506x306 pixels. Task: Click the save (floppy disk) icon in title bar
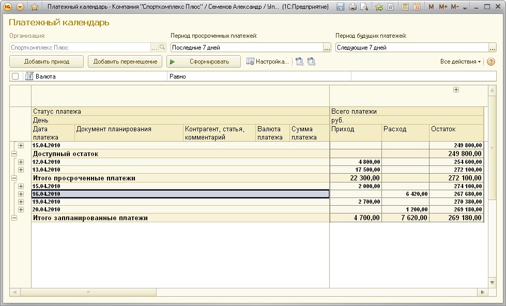[x=340, y=7]
